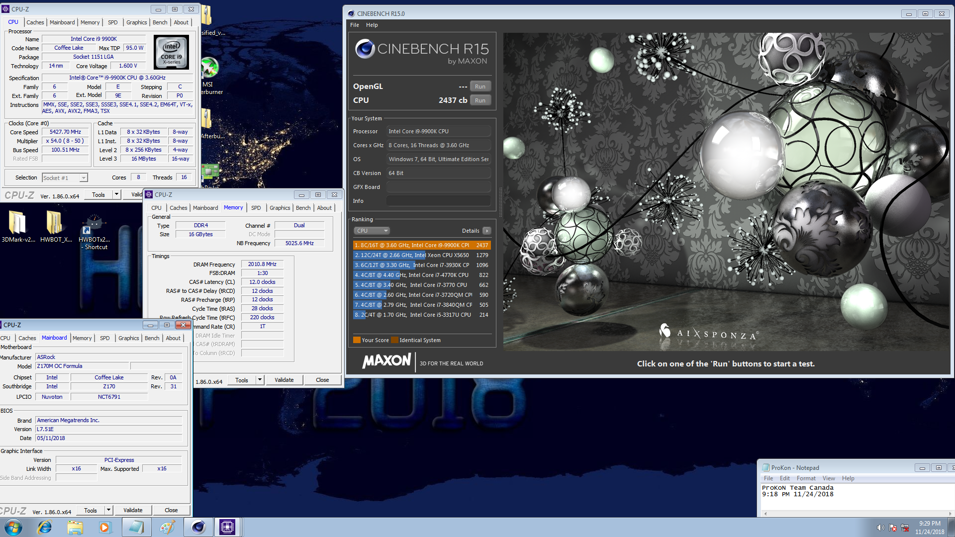Viewport: 955px width, 537px height.
Task: Open the About tab in Memory CPU-Z window
Action: (x=324, y=208)
